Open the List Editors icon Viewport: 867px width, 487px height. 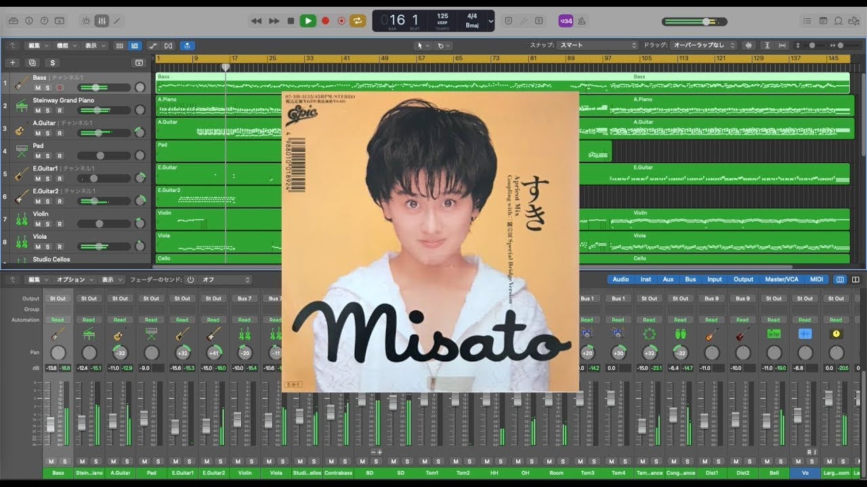coord(809,21)
